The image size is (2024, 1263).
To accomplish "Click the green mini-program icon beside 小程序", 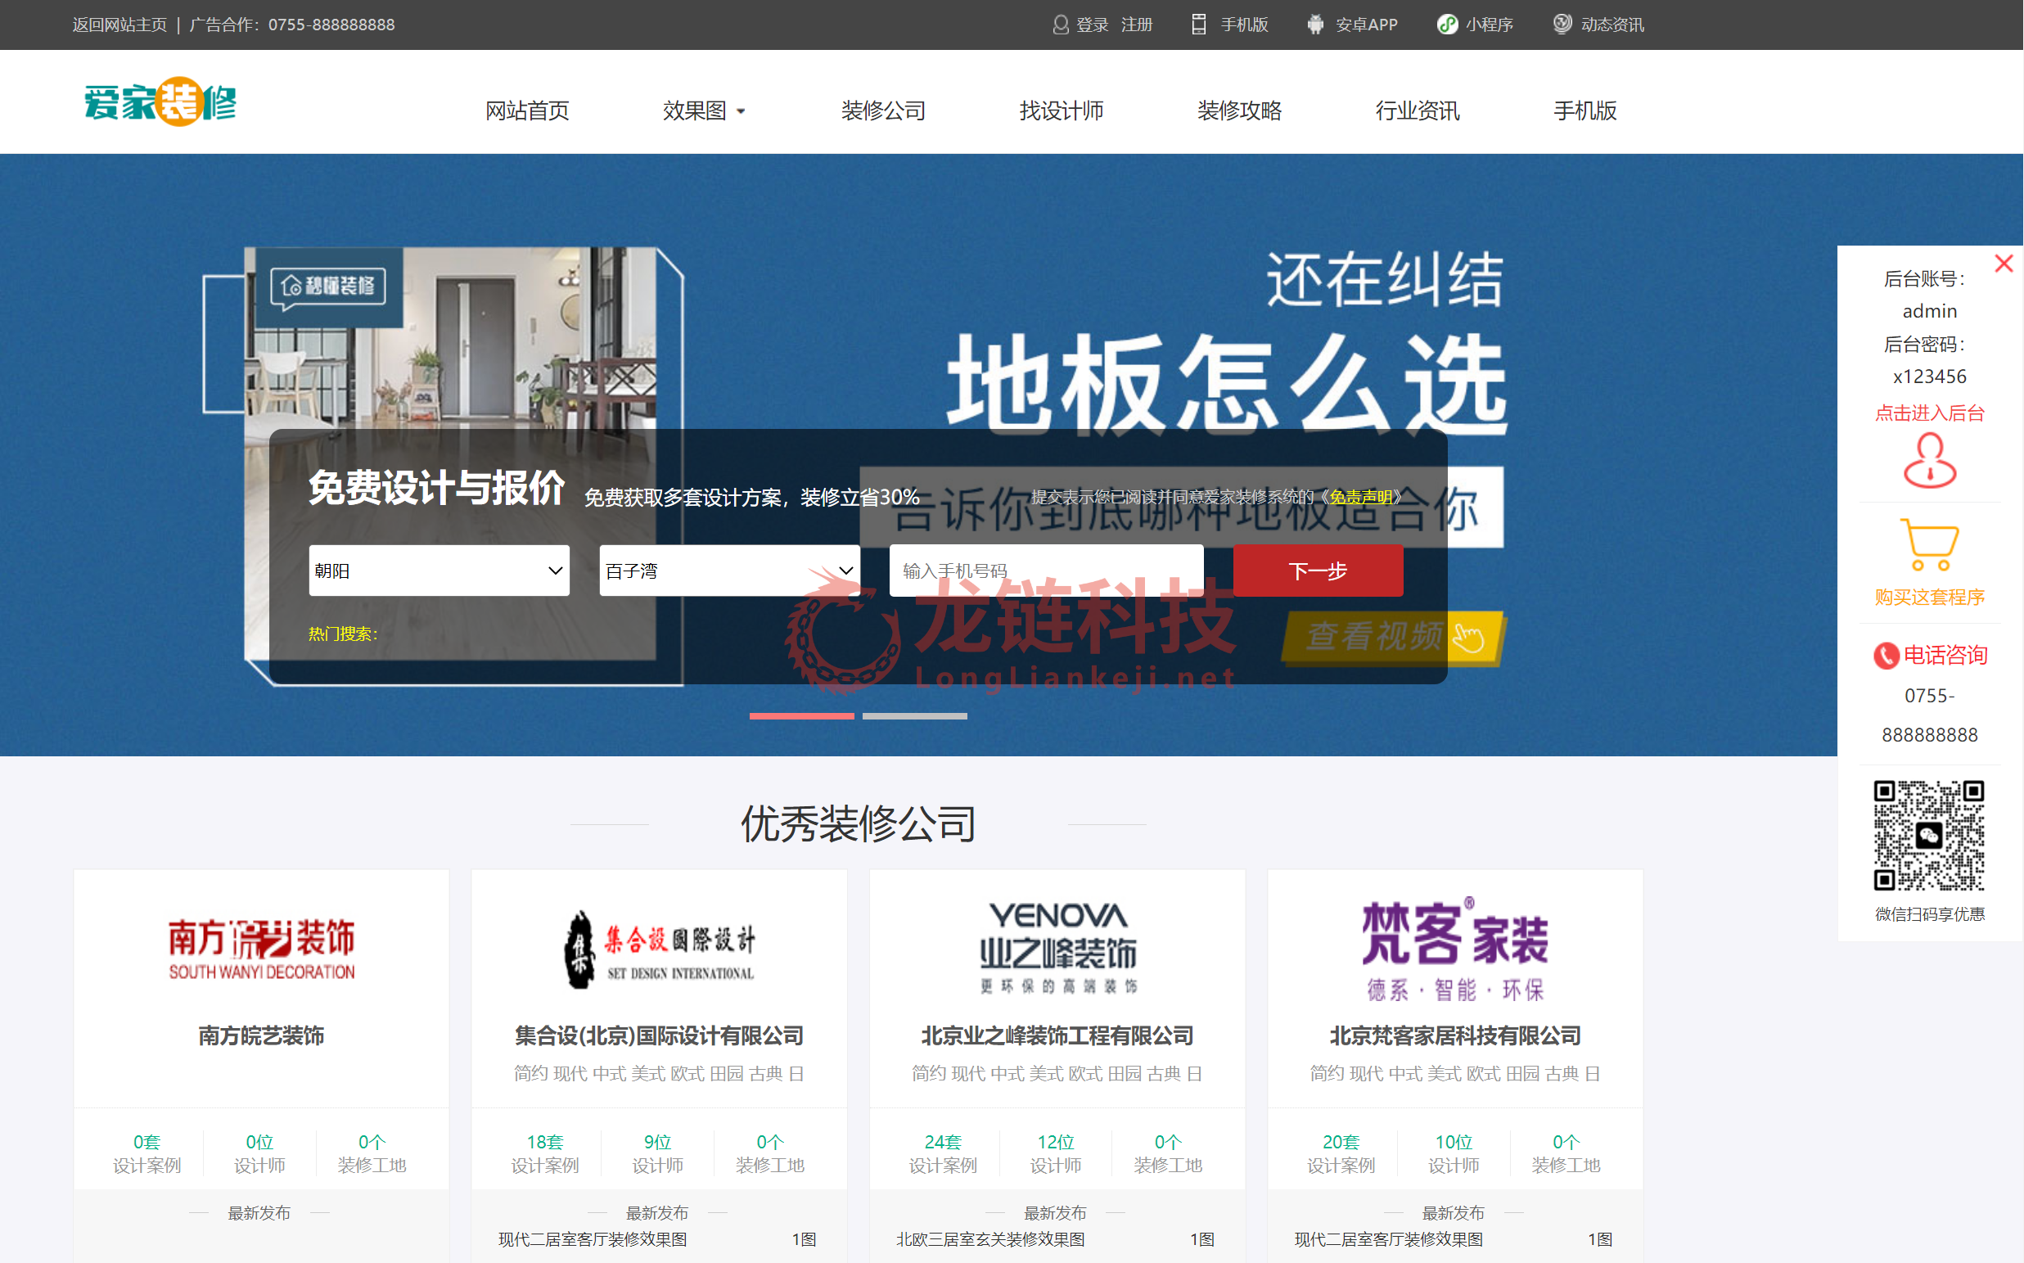I will coord(1446,25).
